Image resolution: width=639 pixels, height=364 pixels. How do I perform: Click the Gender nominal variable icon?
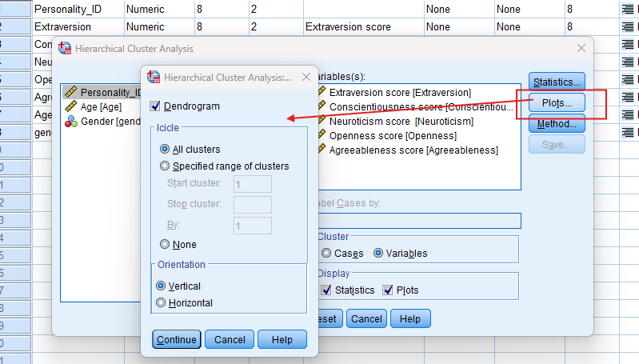click(x=71, y=121)
